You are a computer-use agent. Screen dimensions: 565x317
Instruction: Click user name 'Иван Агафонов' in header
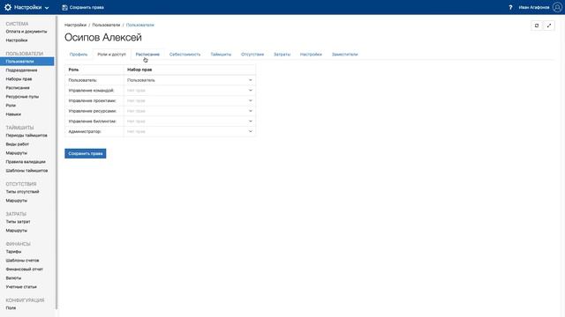[x=533, y=7]
